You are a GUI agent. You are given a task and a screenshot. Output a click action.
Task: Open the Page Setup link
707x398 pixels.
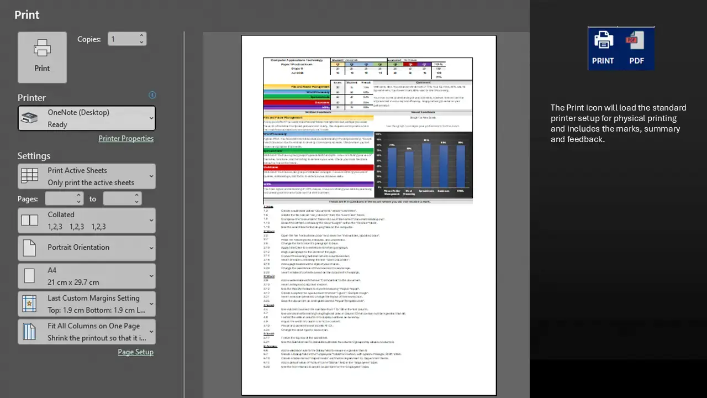point(135,352)
